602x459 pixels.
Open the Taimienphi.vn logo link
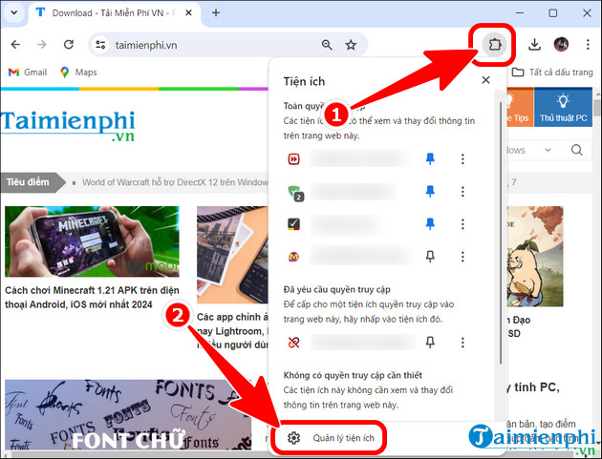point(68,126)
